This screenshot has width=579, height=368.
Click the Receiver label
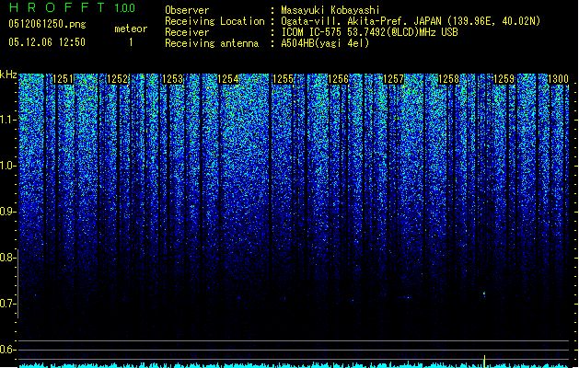coord(187,32)
